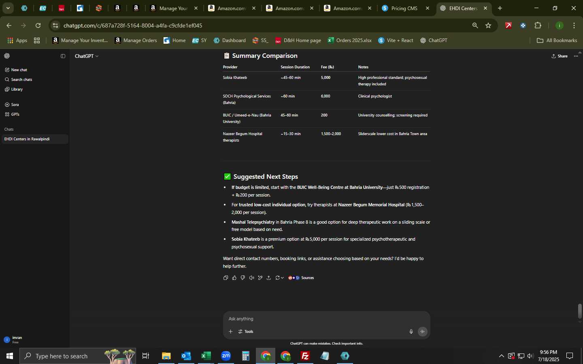Switch to the Manage Your tab
The height and width of the screenshot is (364, 583).
click(174, 8)
